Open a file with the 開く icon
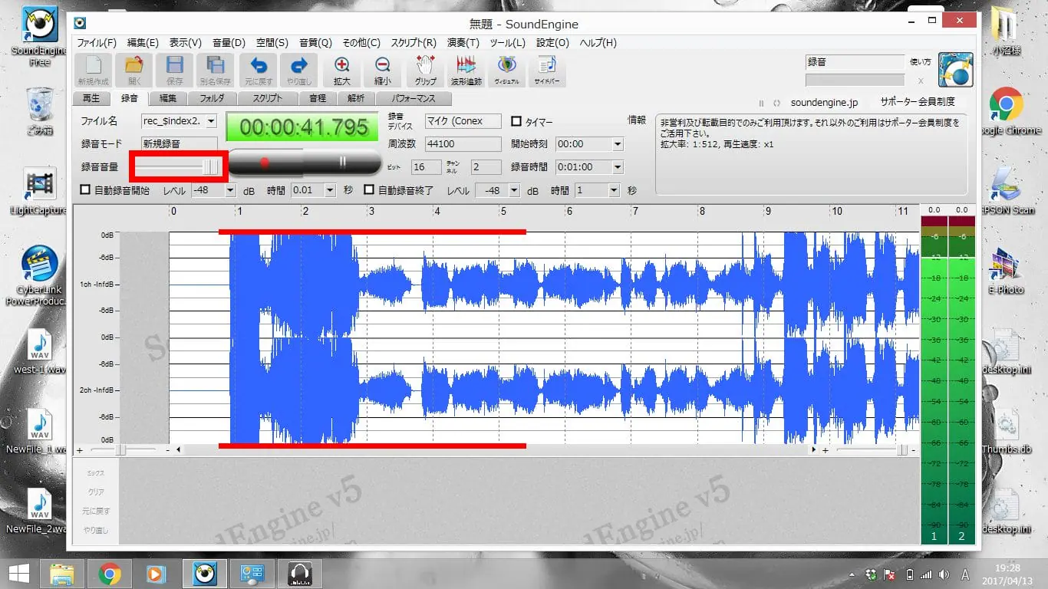 [134, 70]
